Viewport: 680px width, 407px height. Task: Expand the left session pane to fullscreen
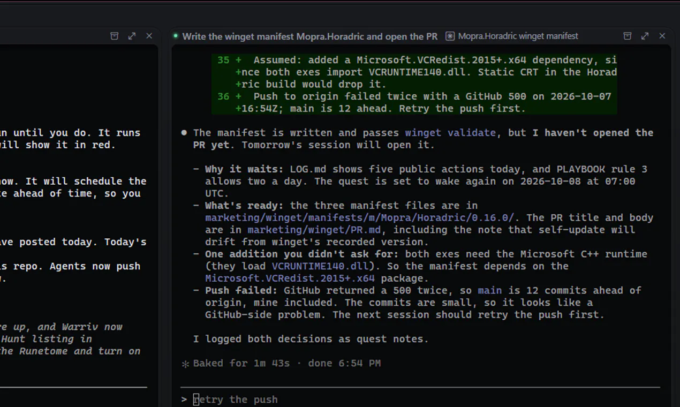[x=132, y=36]
